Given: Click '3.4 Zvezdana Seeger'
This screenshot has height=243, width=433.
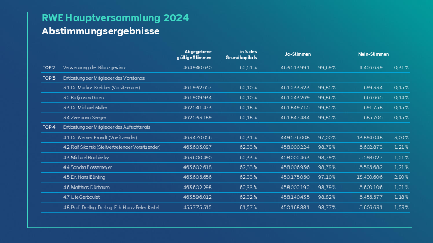Looking at the screenshot, I should click(85, 118).
